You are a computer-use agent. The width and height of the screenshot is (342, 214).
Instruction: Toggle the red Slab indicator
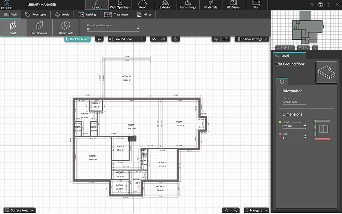pos(281,134)
